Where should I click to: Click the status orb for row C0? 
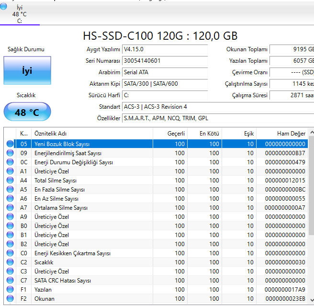point(10,253)
